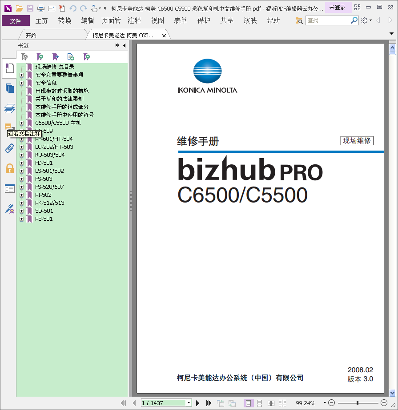Select the 现场维修 总目录 bookmark
The image size is (398, 410).
coord(55,67)
